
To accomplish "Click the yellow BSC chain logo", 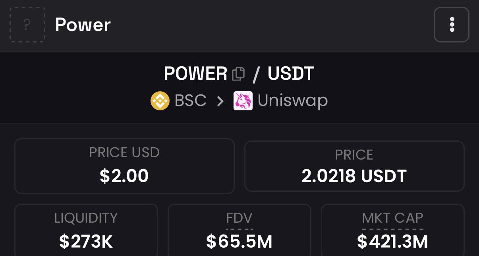I will point(160,101).
